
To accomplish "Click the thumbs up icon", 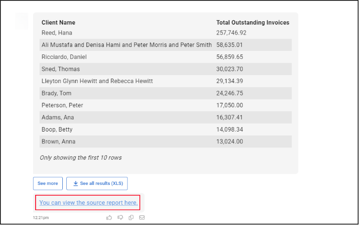I will point(109,217).
